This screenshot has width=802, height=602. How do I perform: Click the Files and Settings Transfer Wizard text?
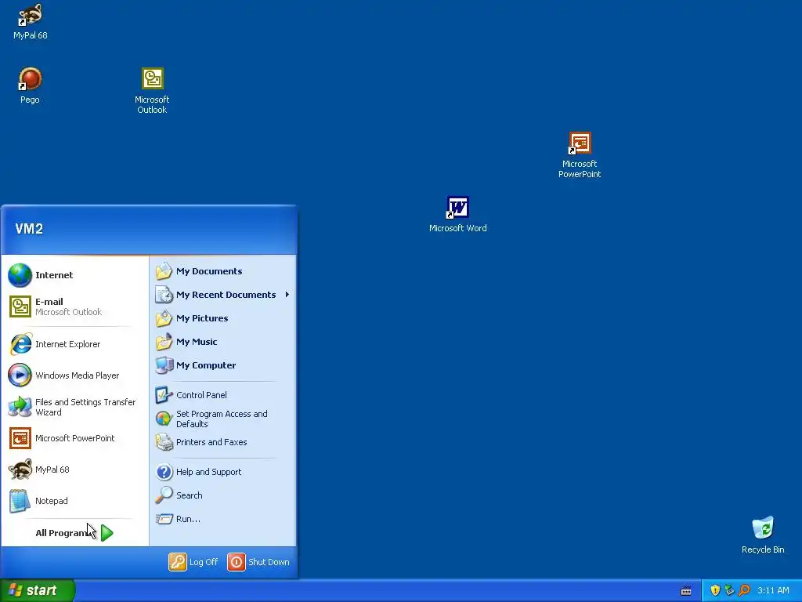click(85, 407)
